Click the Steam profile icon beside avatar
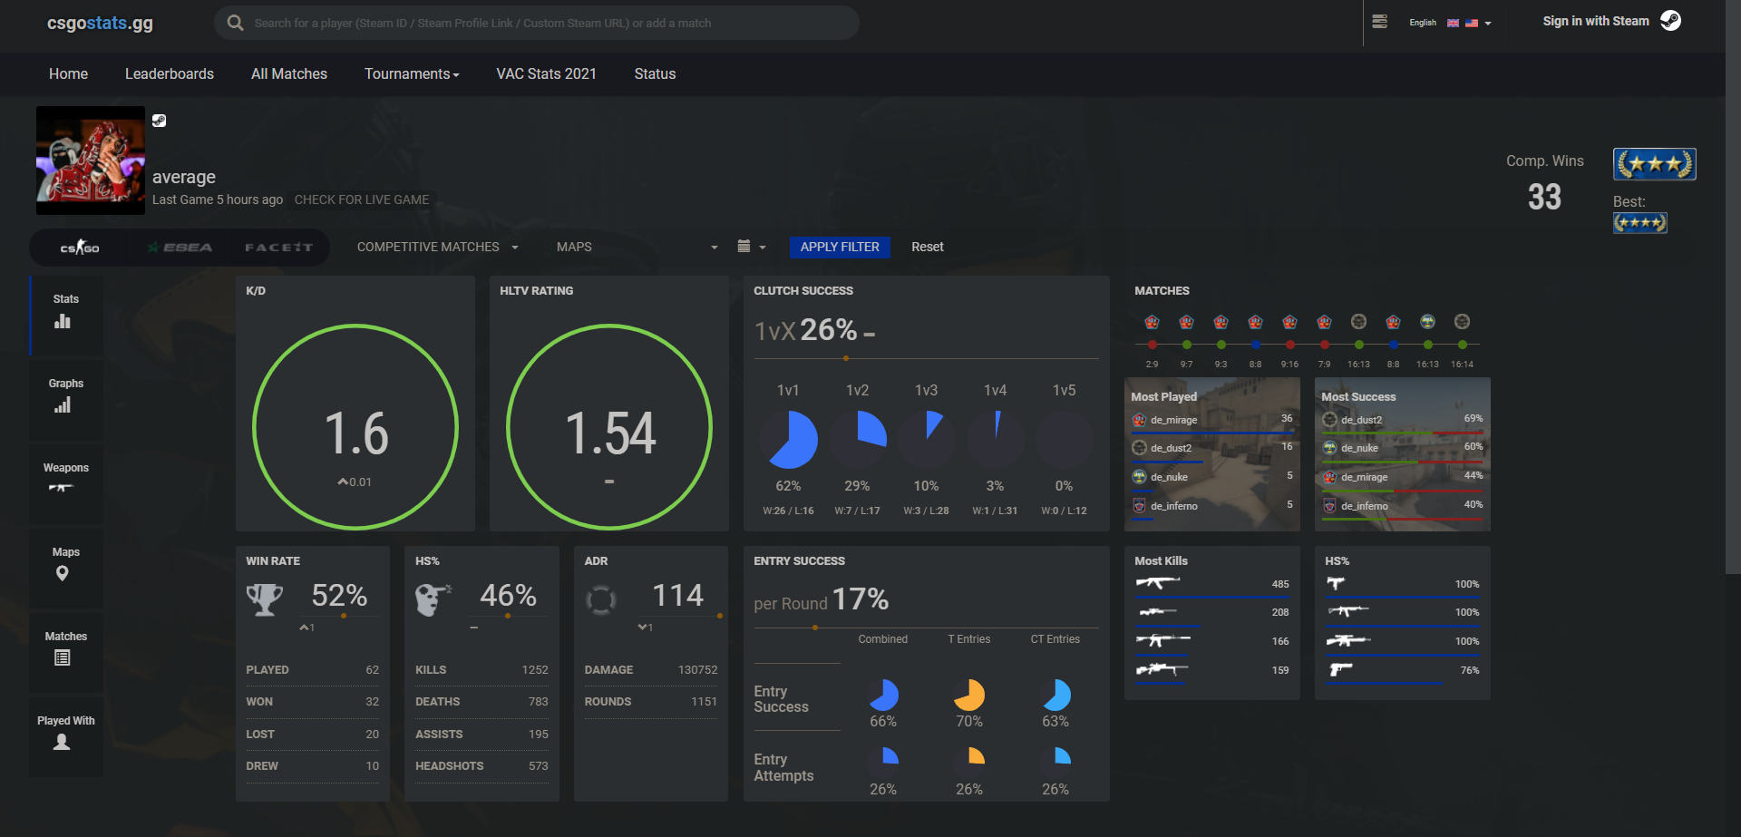 159,121
